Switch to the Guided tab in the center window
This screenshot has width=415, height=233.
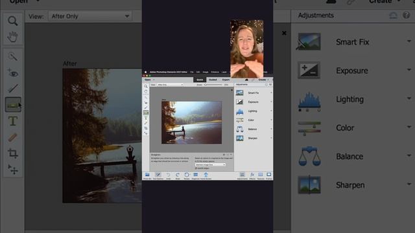coord(213,80)
